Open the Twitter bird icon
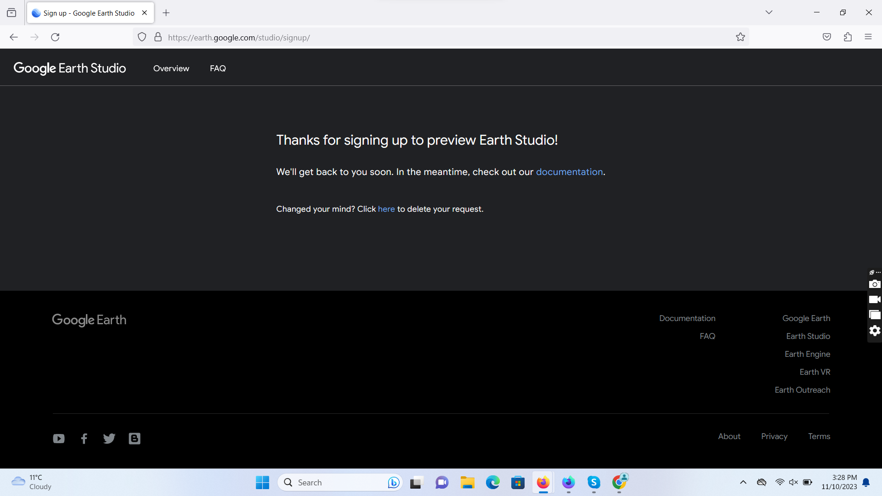This screenshot has height=496, width=882. pyautogui.click(x=109, y=439)
